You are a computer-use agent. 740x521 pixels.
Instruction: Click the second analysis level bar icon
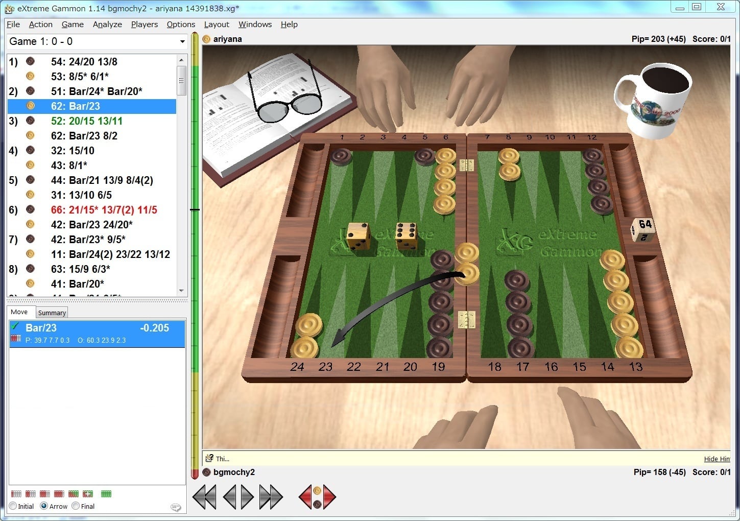click(x=31, y=494)
